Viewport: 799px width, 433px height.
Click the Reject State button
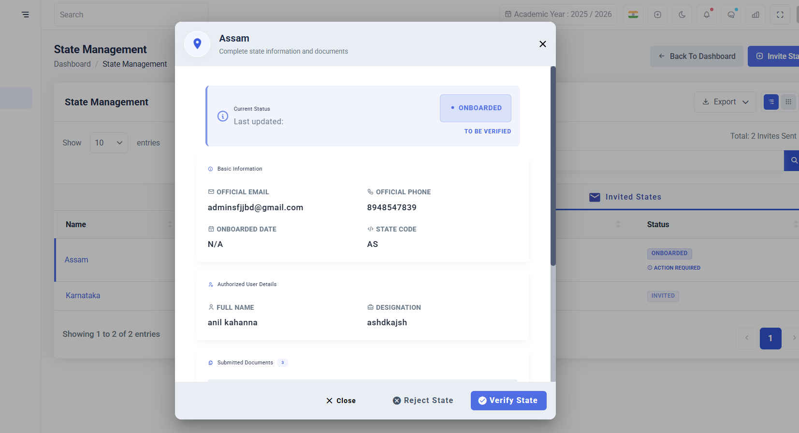(x=423, y=401)
